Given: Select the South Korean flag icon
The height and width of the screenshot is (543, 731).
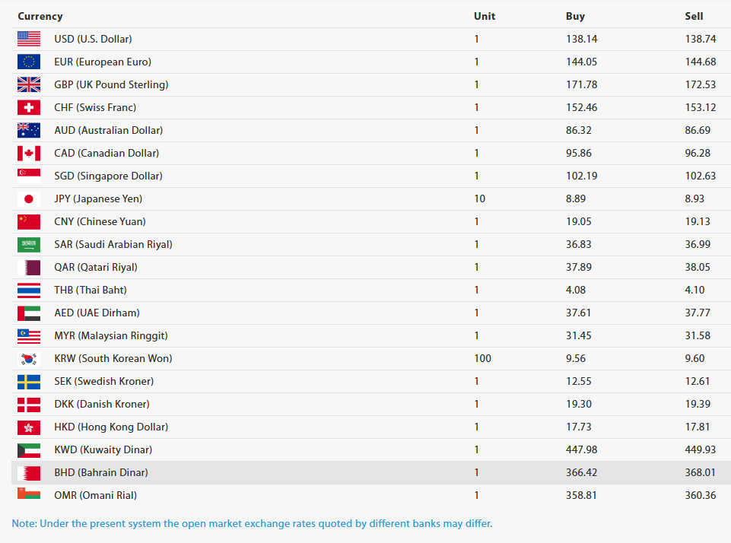Looking at the screenshot, I should coord(28,358).
